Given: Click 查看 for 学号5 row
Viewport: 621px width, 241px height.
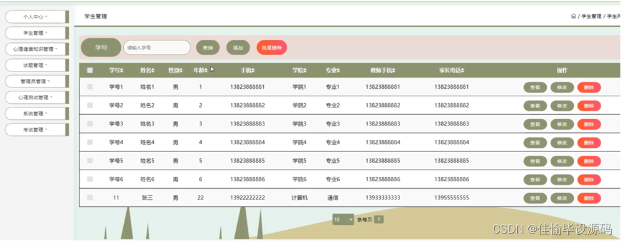Looking at the screenshot, I should [x=535, y=161].
